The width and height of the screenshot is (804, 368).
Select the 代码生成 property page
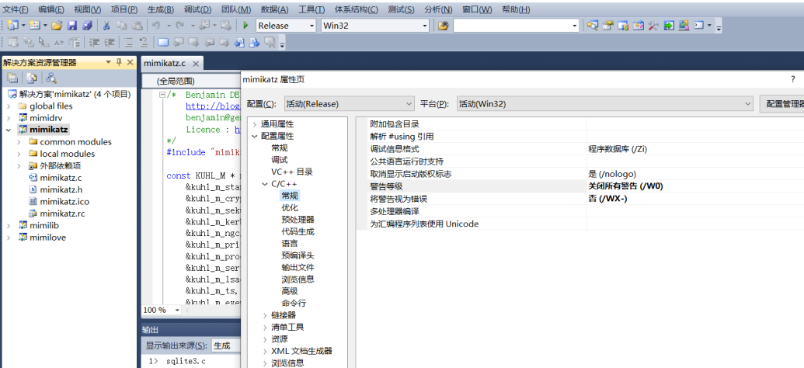click(x=298, y=231)
